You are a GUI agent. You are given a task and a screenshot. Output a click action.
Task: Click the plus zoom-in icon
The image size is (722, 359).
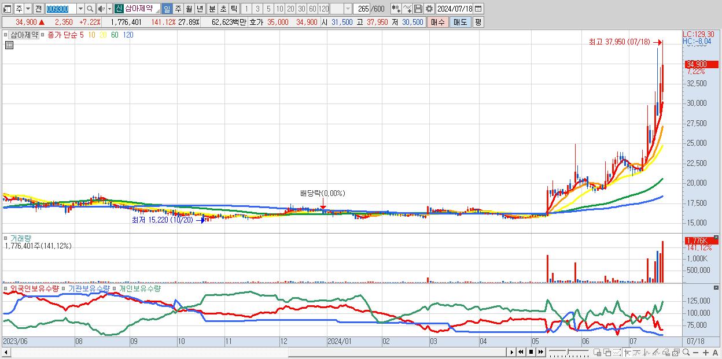tap(706, 352)
